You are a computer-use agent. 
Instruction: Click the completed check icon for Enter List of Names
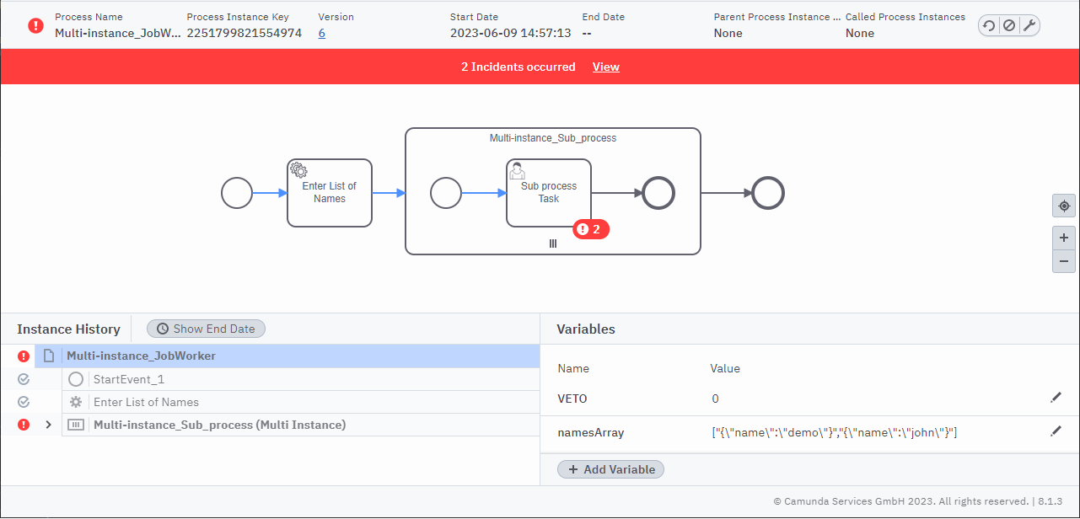pos(24,403)
